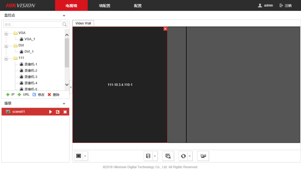Close the 111-10.3.4.110-1 video window

[x=165, y=29]
